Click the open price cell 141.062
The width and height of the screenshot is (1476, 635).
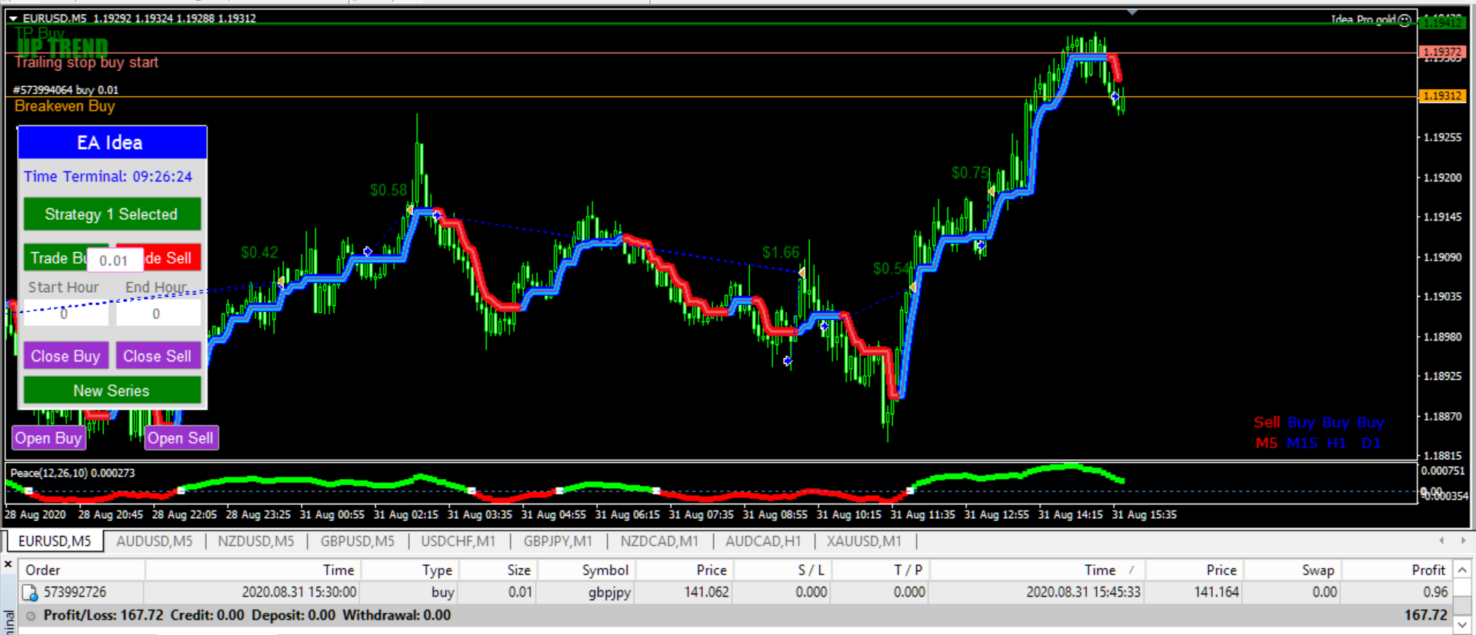[x=706, y=593]
